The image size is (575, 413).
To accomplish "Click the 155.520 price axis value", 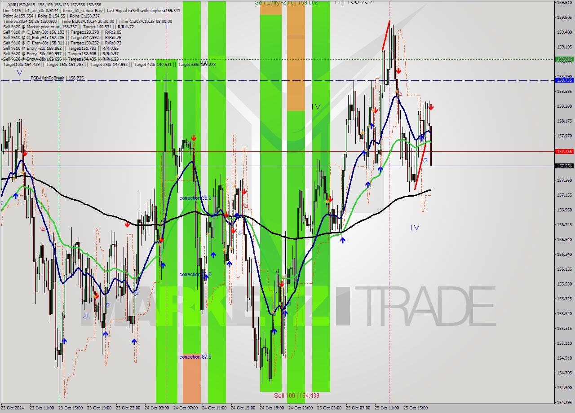I will pos(564,314).
